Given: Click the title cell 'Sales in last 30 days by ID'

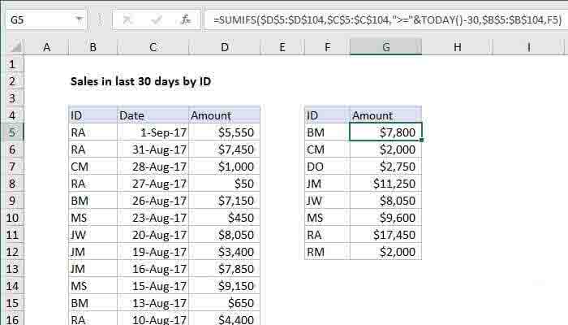Looking at the screenshot, I should tap(141, 81).
